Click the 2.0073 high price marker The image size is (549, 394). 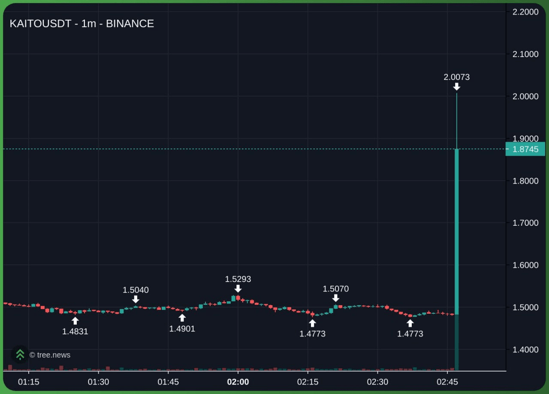tap(457, 77)
